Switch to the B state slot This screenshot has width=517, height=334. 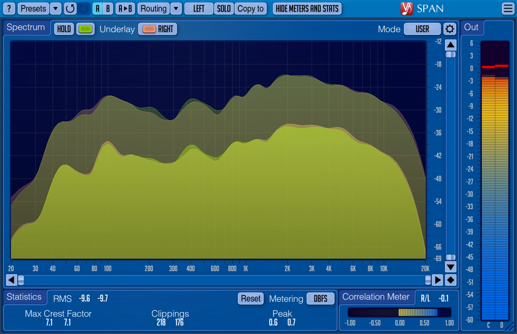pyautogui.click(x=108, y=9)
